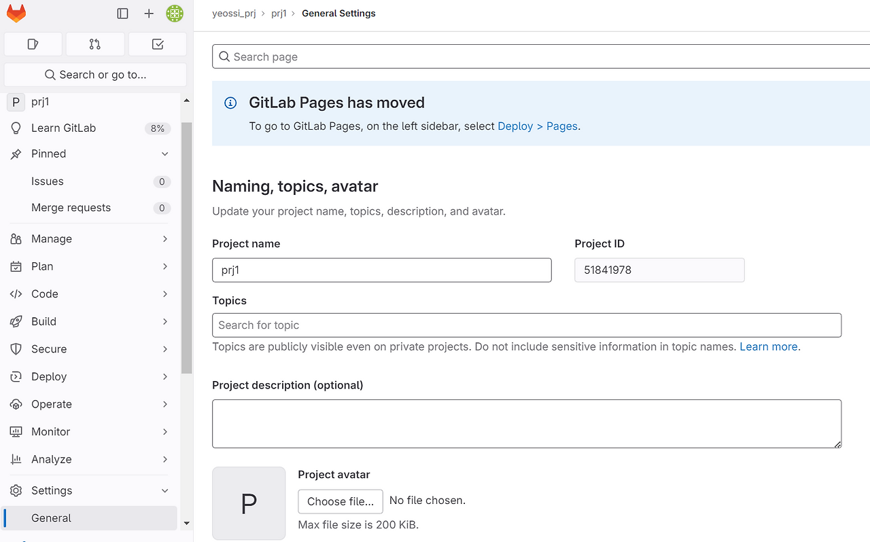870x542 pixels.
Task: Open assigned issues from the top icon
Action: click(x=33, y=43)
